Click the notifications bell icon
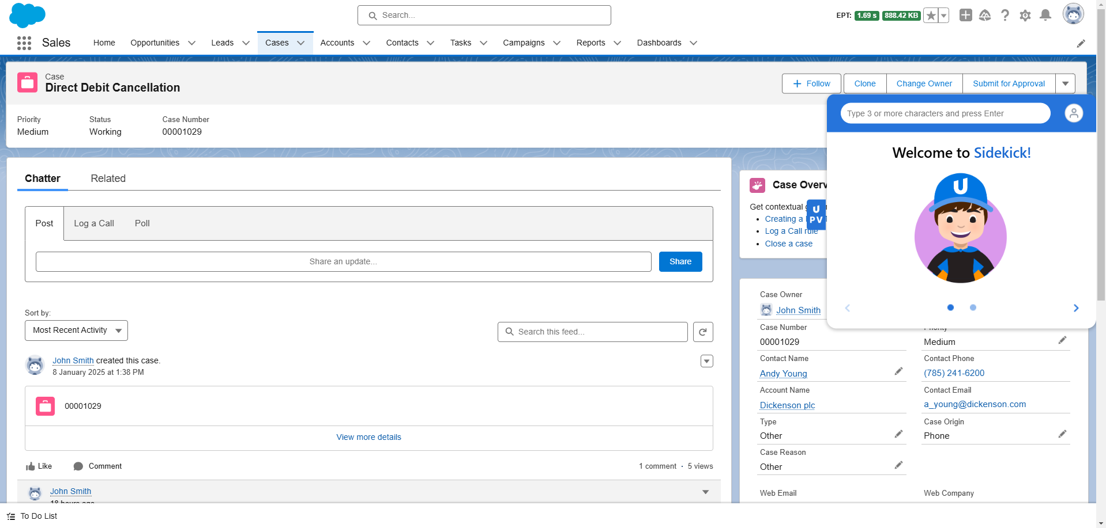Viewport: 1106px width, 528px height. pyautogui.click(x=1045, y=16)
